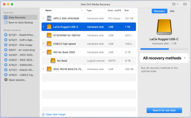Open the 5/11/21 - DiskDrillTes... session
This screenshot has width=191, height=118.
pos(22,35)
